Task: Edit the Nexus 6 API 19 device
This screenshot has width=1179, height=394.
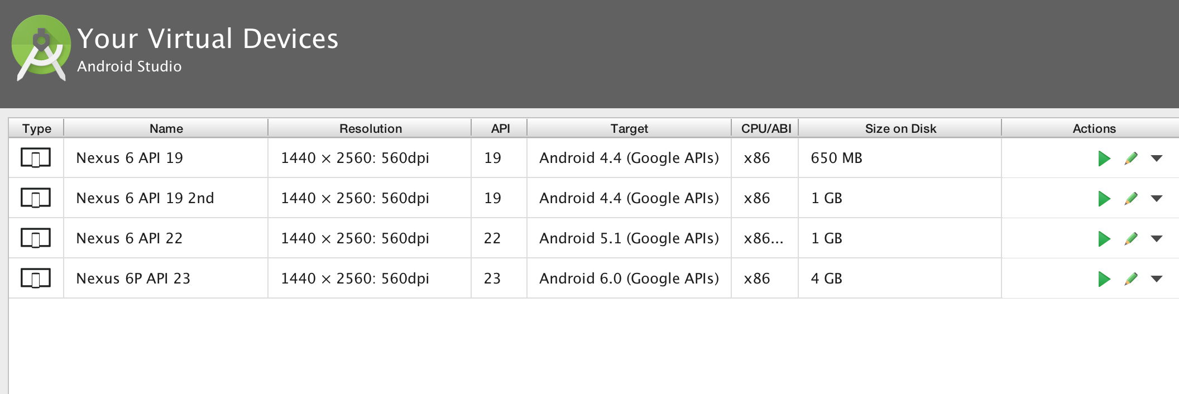Action: point(1131,158)
